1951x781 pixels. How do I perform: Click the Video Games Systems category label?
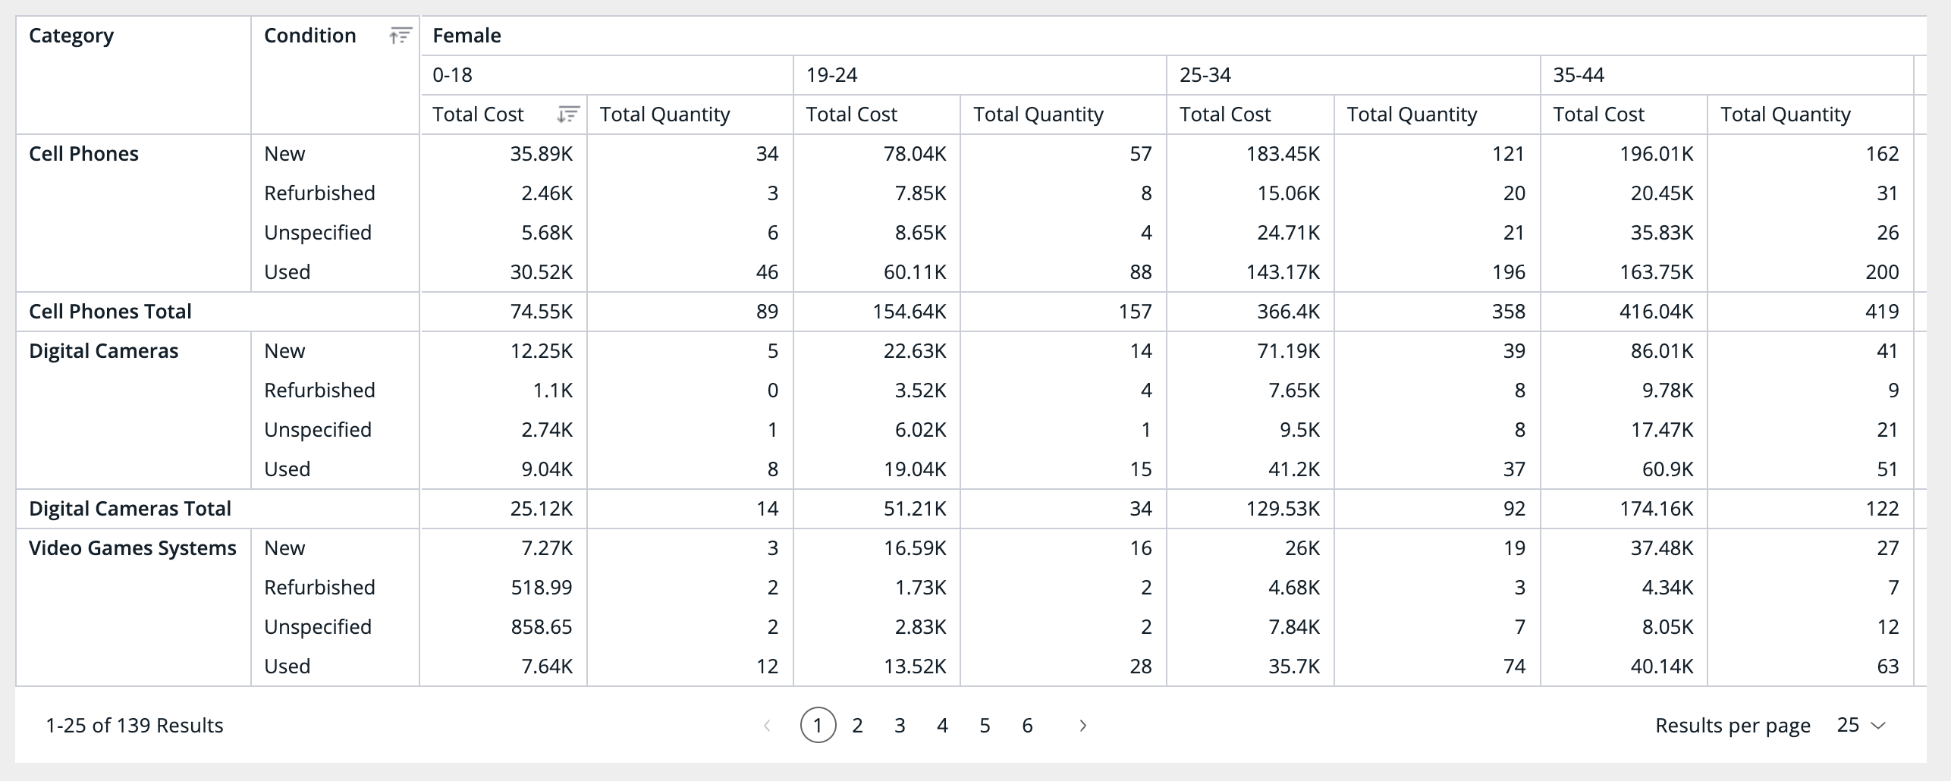tap(133, 548)
